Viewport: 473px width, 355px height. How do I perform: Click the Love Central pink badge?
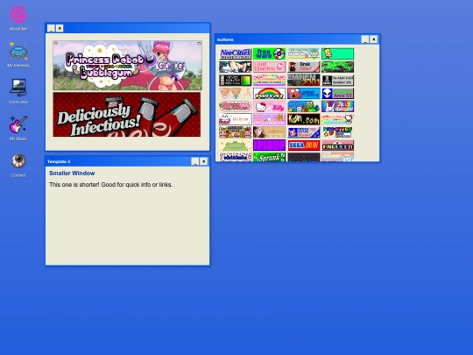coord(269,67)
